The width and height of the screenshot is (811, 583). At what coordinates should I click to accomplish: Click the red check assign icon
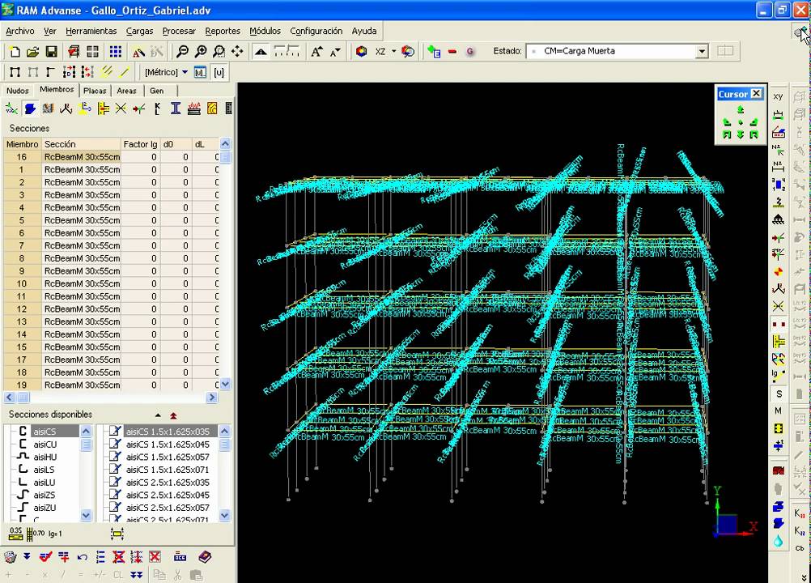(x=45, y=557)
